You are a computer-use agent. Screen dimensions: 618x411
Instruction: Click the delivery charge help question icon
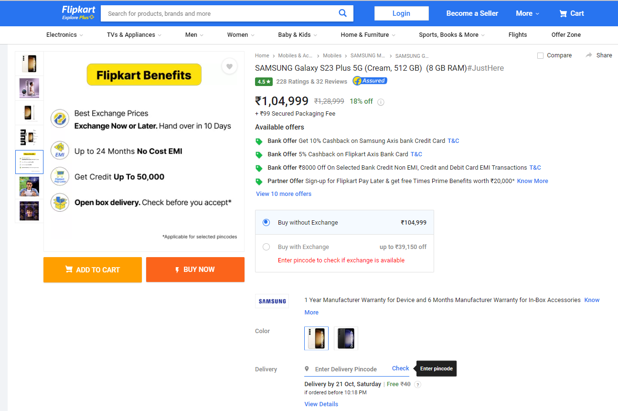click(x=418, y=384)
